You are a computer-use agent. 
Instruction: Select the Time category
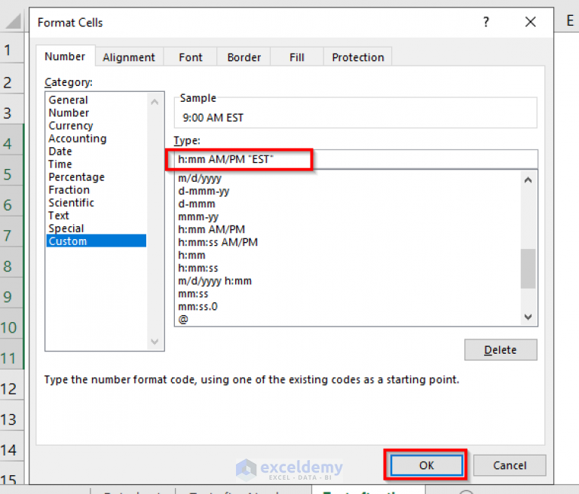tap(96, 164)
